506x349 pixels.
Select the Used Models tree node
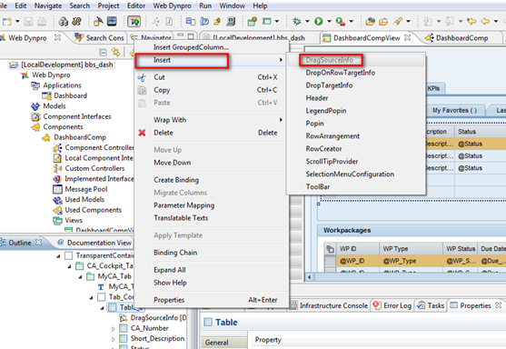[84, 200]
